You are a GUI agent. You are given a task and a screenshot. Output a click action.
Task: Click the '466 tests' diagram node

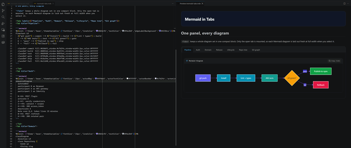click(x=269, y=78)
